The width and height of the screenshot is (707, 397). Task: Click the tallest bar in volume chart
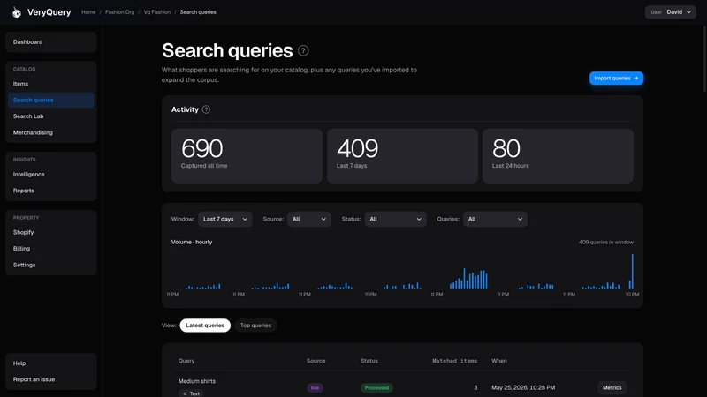click(x=632, y=272)
